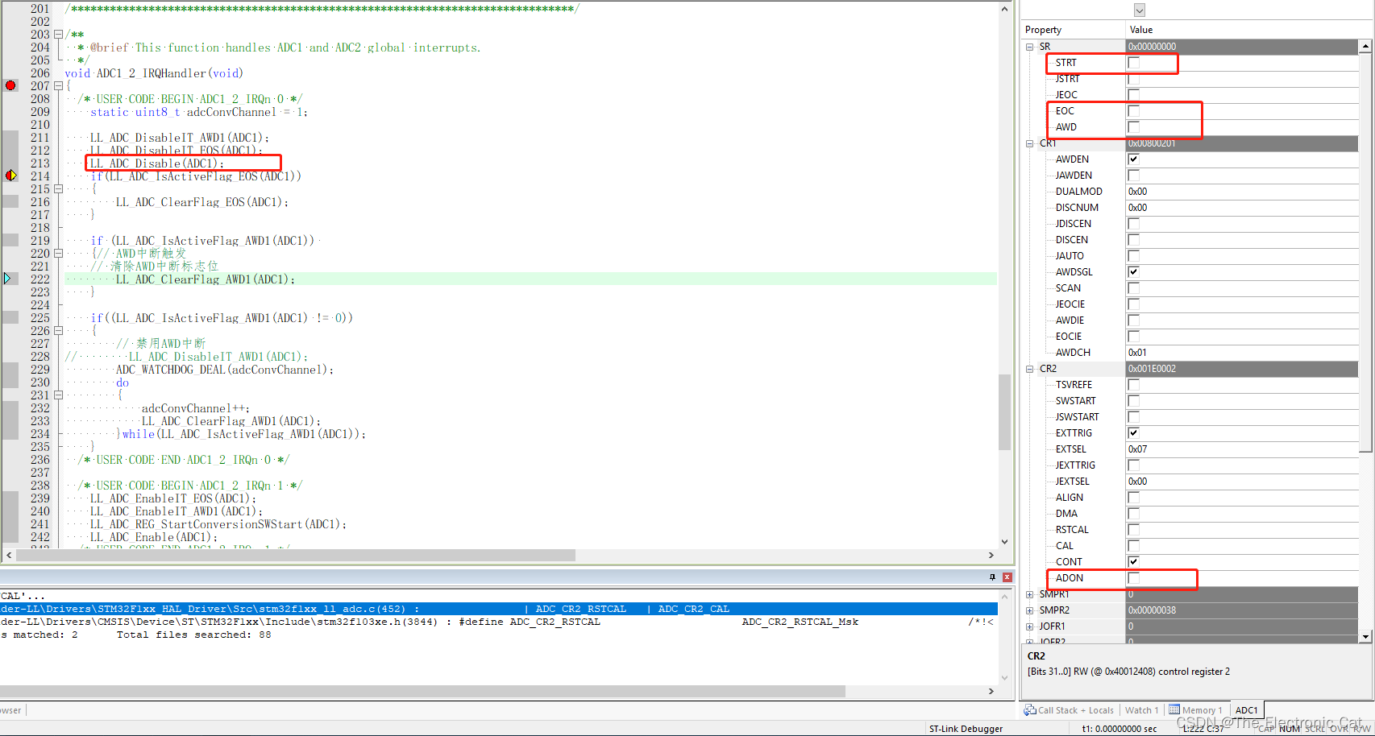Click the register list scroll-up arrow
Image resolution: width=1375 pixels, height=736 pixels.
1365,47
